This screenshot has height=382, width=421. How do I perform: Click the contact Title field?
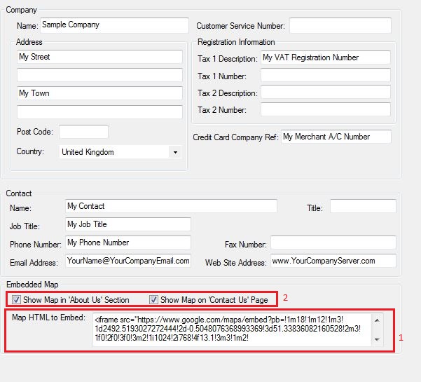362,207
